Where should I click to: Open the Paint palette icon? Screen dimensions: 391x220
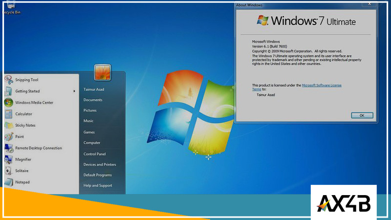tap(9, 137)
